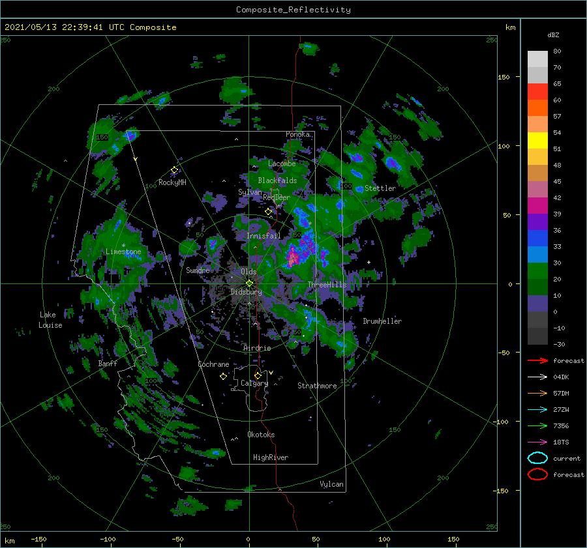Click the Composite_Reflectivity title
This screenshot has width=587, height=548.
293,10
